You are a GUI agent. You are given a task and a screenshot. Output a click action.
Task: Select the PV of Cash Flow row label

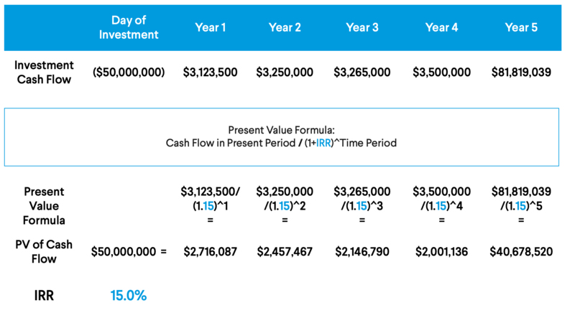(44, 252)
